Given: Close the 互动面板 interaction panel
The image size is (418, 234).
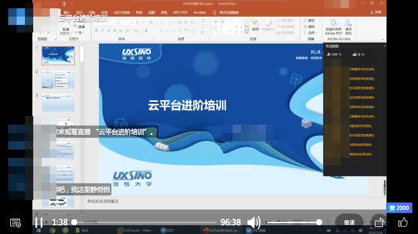Looking at the screenshot, I should (385, 46).
